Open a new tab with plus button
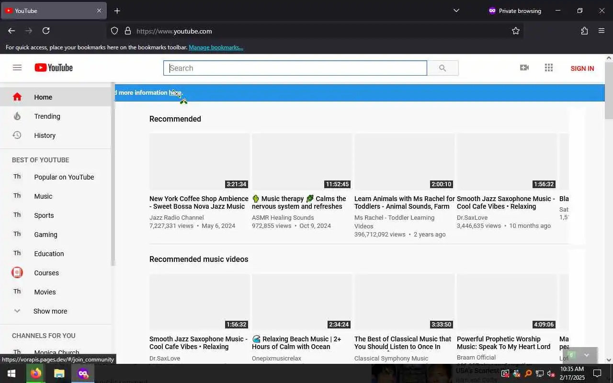613x383 pixels. [x=117, y=11]
